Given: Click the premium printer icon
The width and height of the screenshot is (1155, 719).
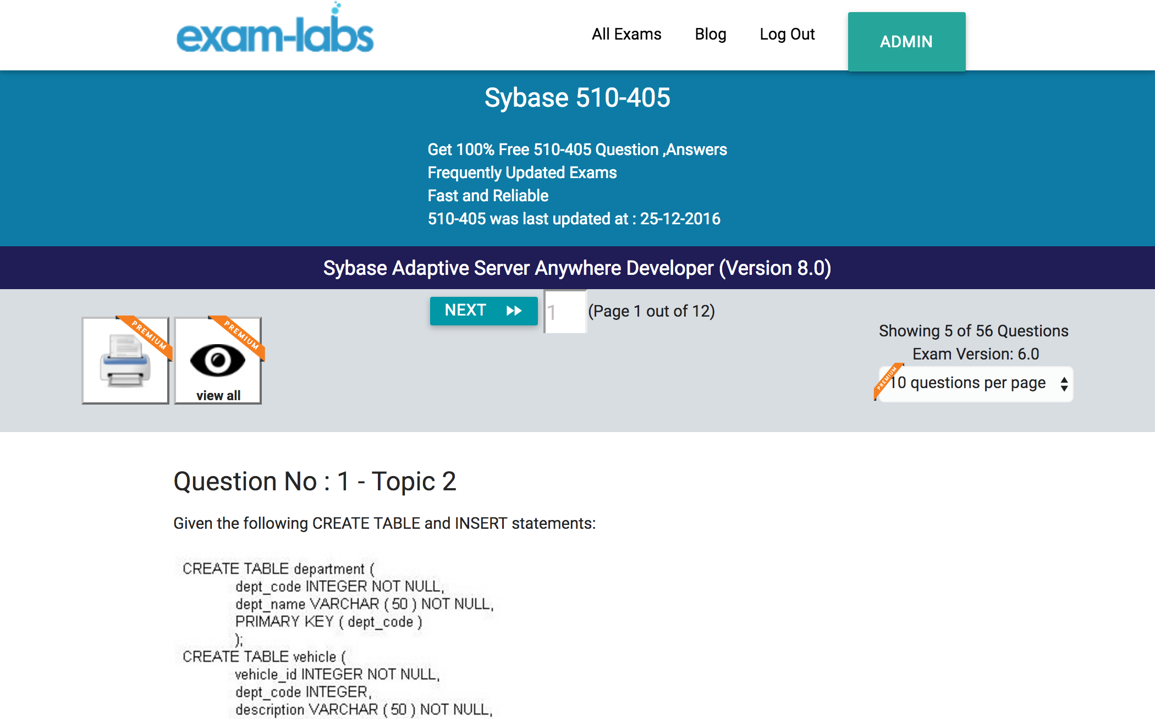Looking at the screenshot, I should (125, 361).
